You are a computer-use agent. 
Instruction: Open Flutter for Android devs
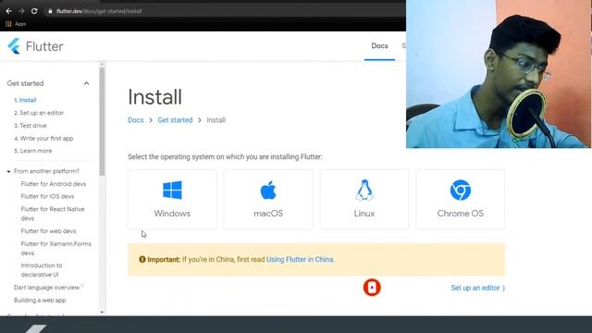tap(54, 184)
